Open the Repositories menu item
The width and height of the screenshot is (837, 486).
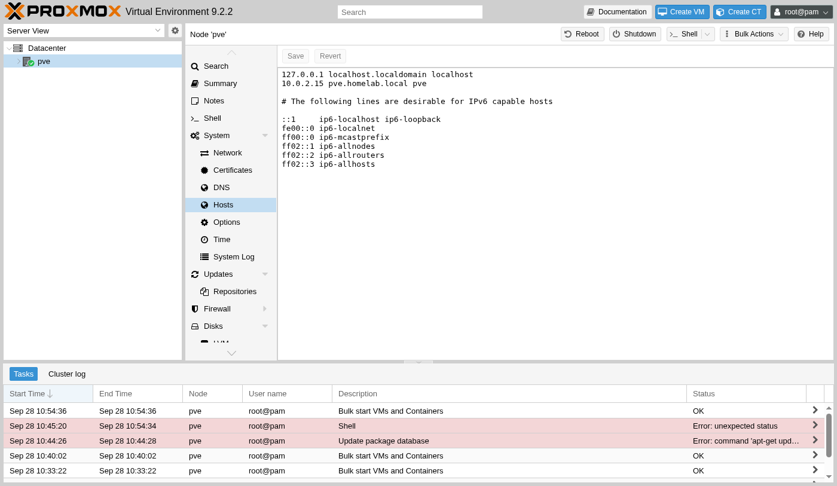231,292
